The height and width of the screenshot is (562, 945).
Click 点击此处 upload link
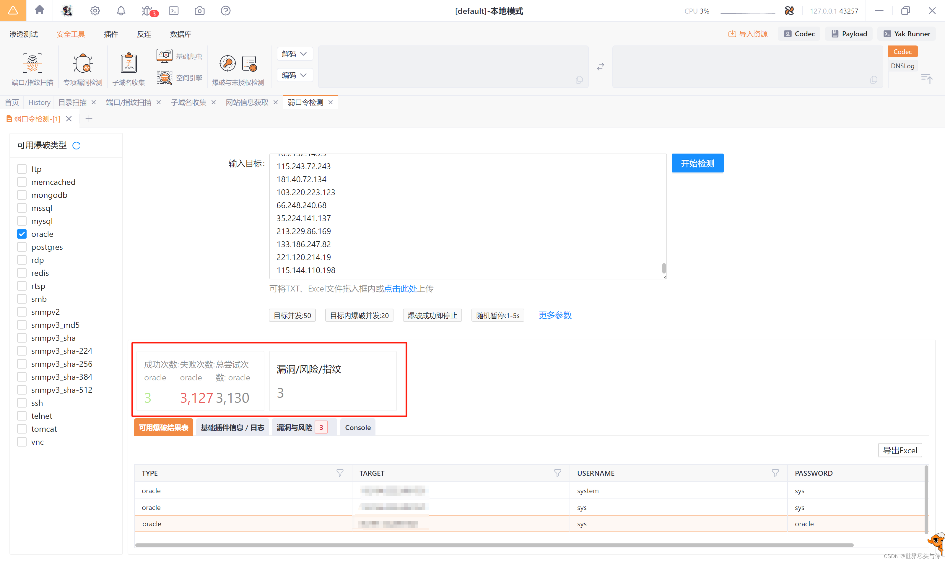coord(400,289)
